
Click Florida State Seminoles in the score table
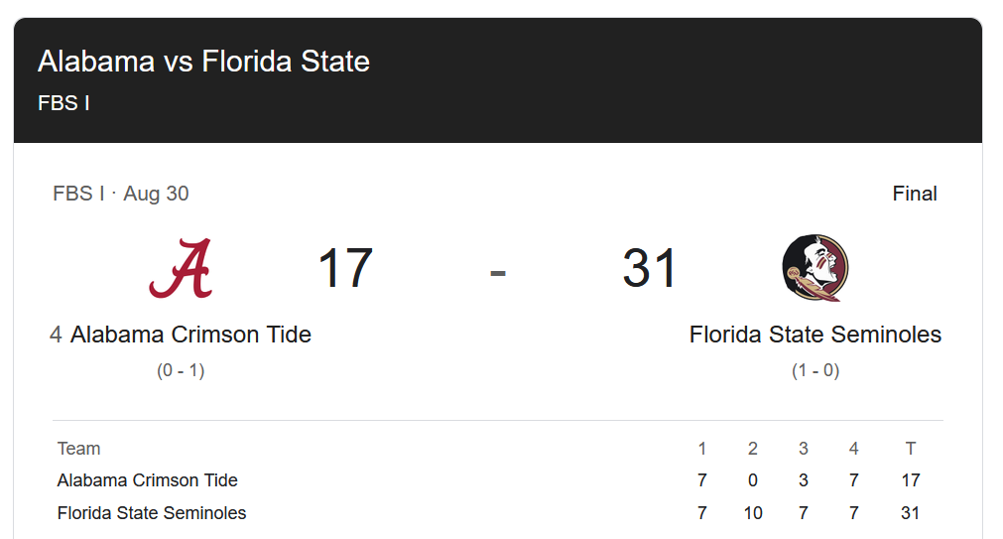[152, 513]
